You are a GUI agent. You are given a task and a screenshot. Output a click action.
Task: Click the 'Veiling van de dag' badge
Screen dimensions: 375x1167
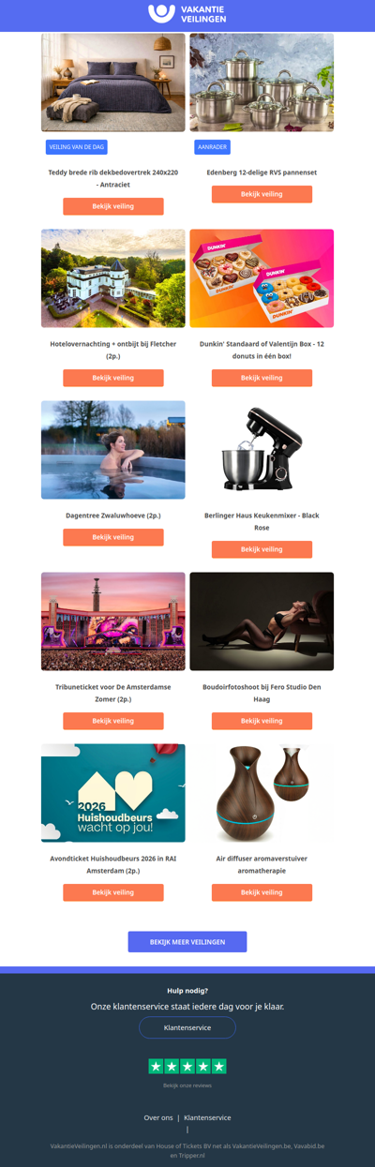(x=77, y=147)
